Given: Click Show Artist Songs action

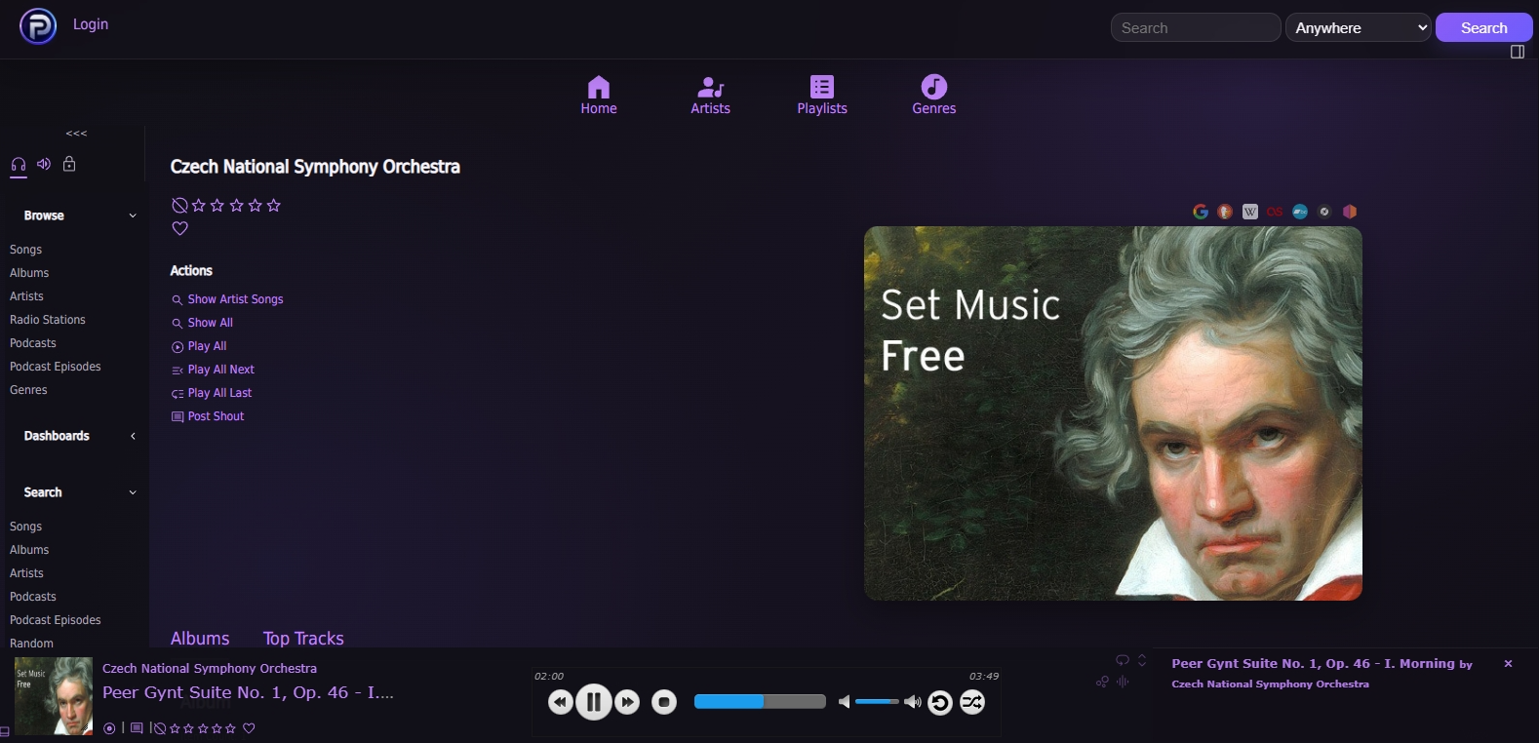Looking at the screenshot, I should coord(227,299).
